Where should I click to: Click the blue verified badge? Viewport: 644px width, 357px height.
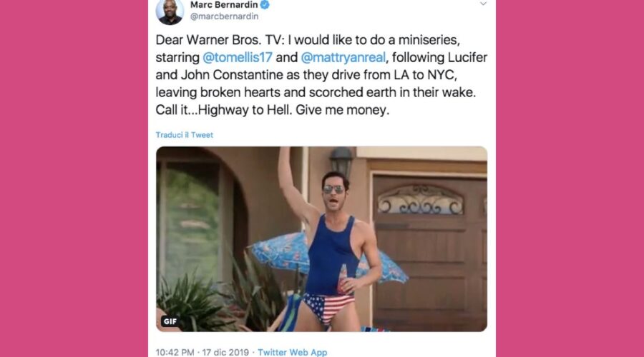pyautogui.click(x=265, y=5)
